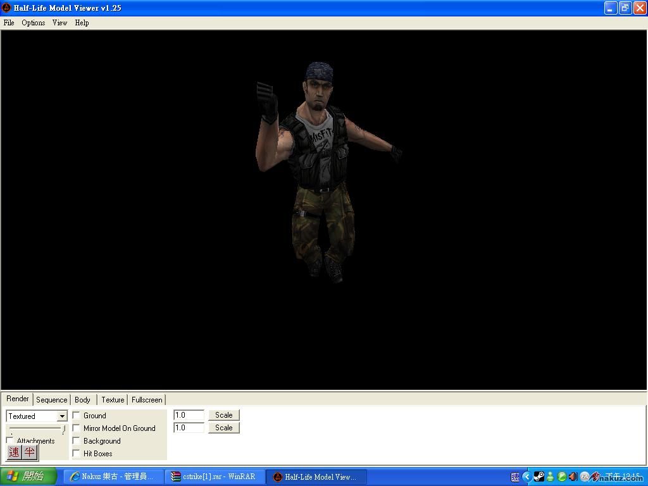Click the green round tray icon
This screenshot has height=486, width=648.
[x=562, y=477]
